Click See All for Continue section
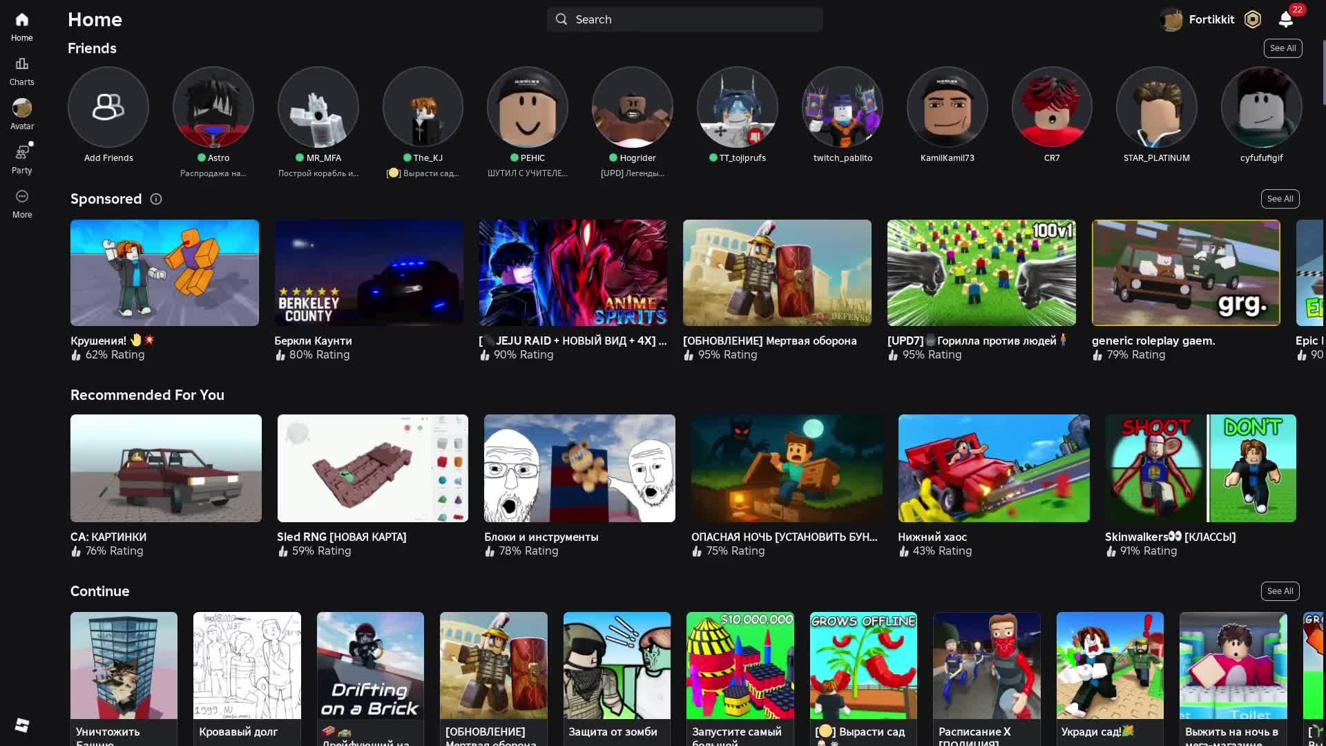This screenshot has width=1326, height=746. coord(1280,591)
